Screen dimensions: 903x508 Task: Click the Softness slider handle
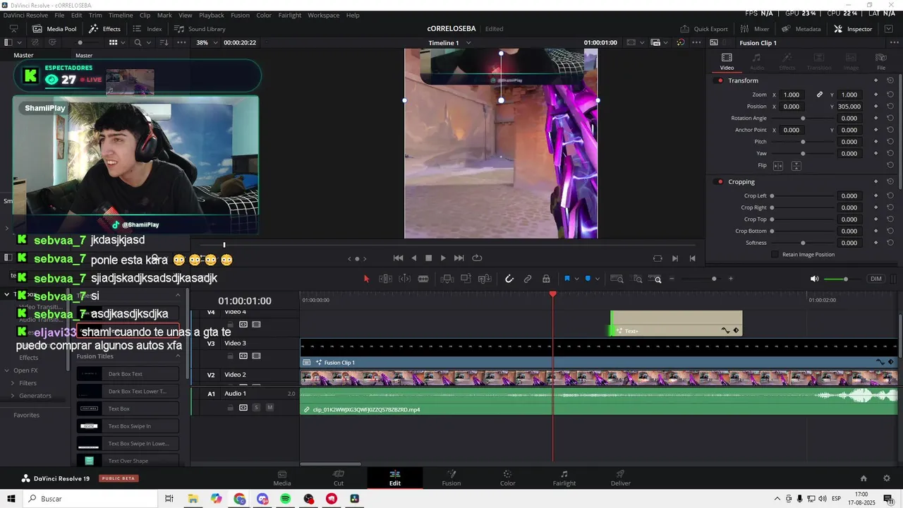(803, 243)
